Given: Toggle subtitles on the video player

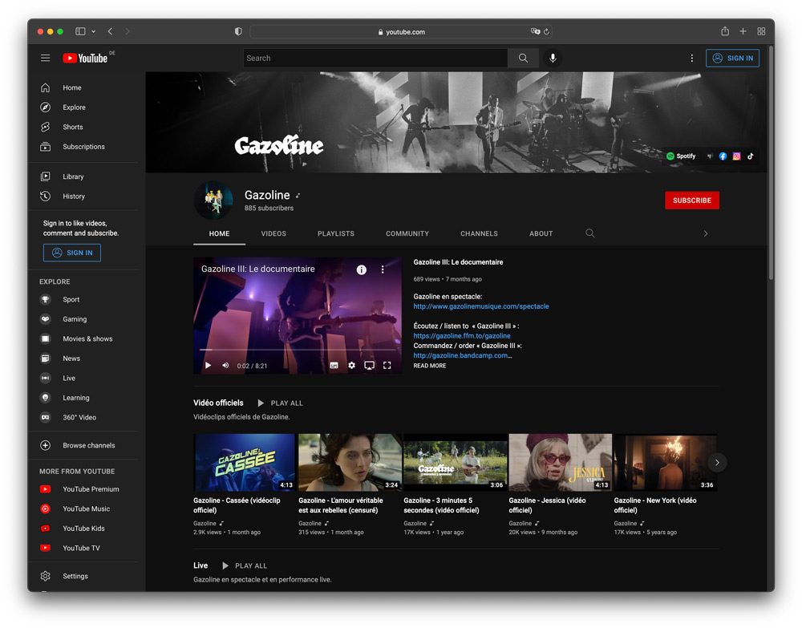Looking at the screenshot, I should [x=334, y=366].
